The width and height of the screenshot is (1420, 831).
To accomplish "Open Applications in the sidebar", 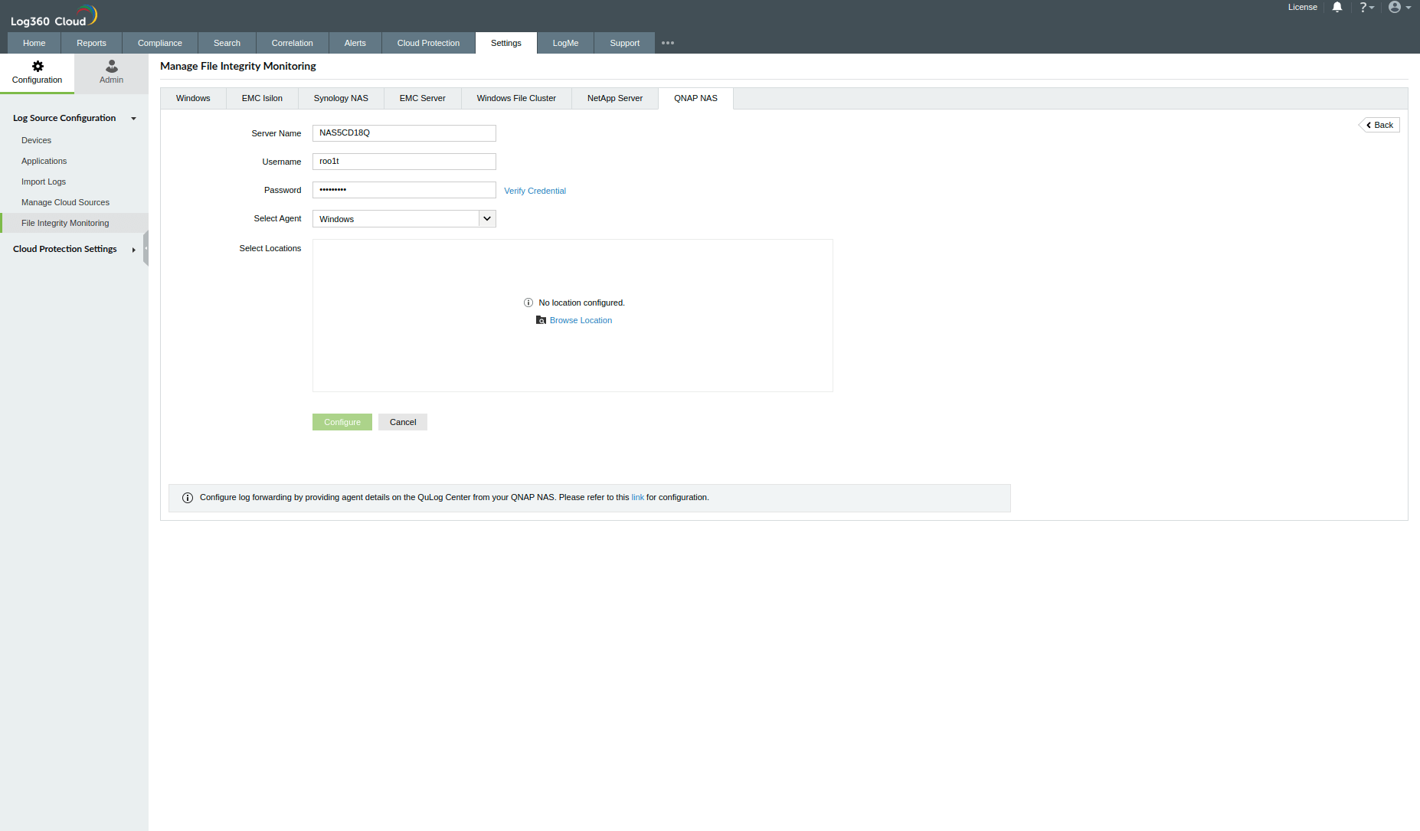I will coord(44,161).
